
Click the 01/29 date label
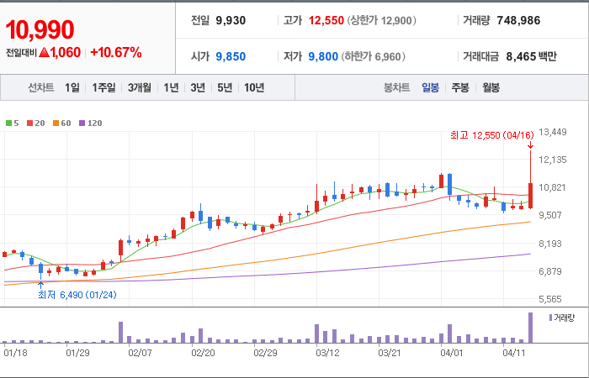click(77, 354)
